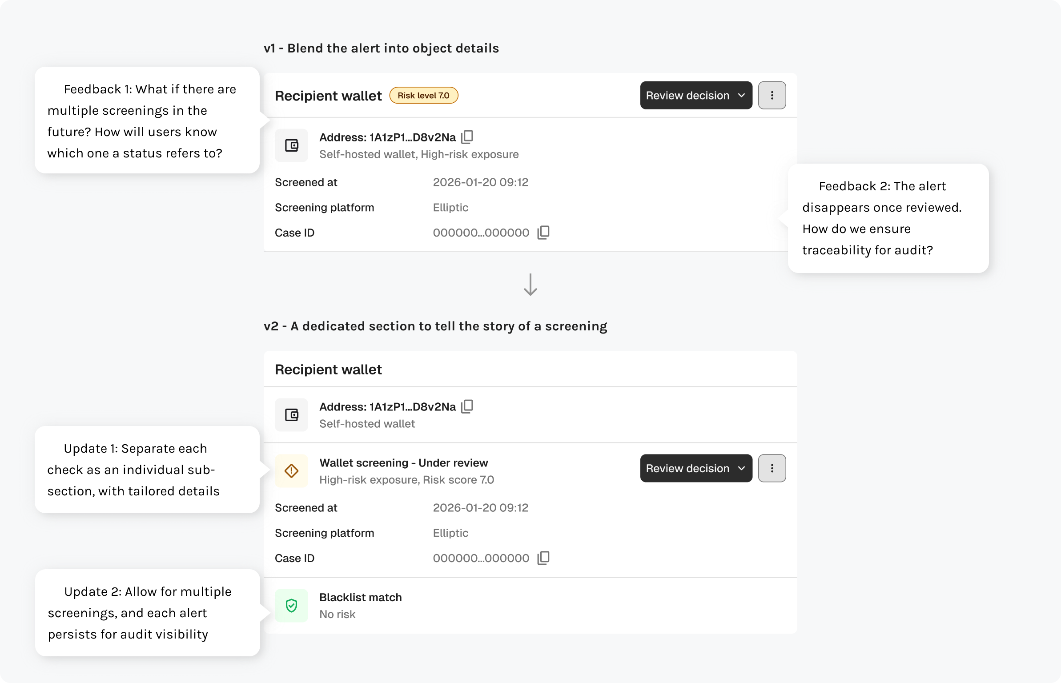Open Review decision dropdown in v2 screening
The image size is (1061, 683).
tap(696, 468)
